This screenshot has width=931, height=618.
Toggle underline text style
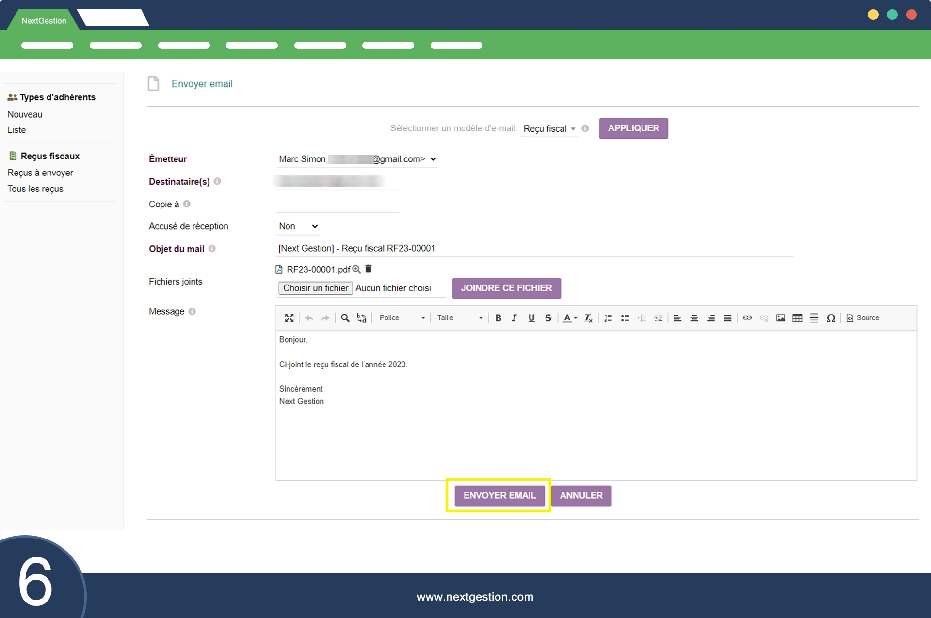pyautogui.click(x=531, y=318)
